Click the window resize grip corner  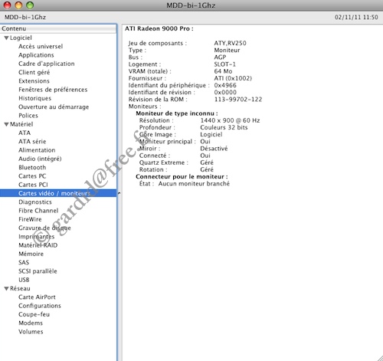click(379, 358)
